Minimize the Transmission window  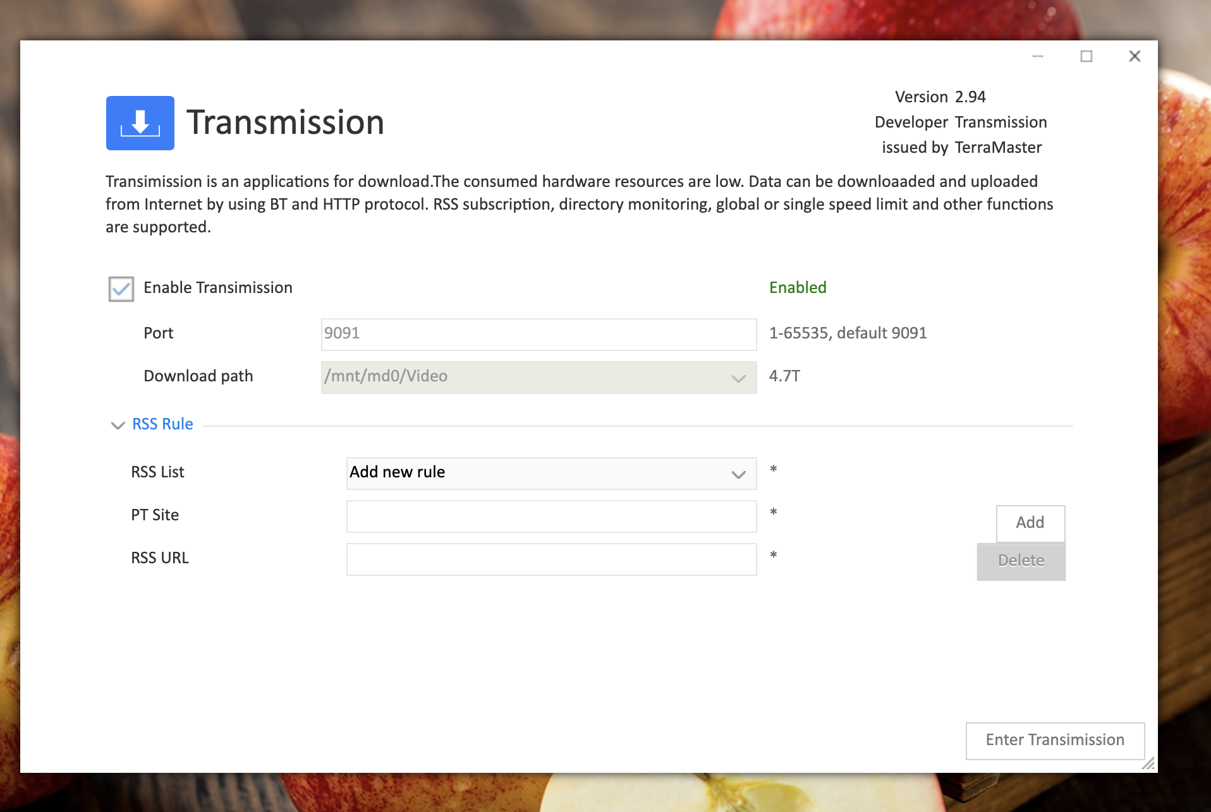click(1037, 56)
